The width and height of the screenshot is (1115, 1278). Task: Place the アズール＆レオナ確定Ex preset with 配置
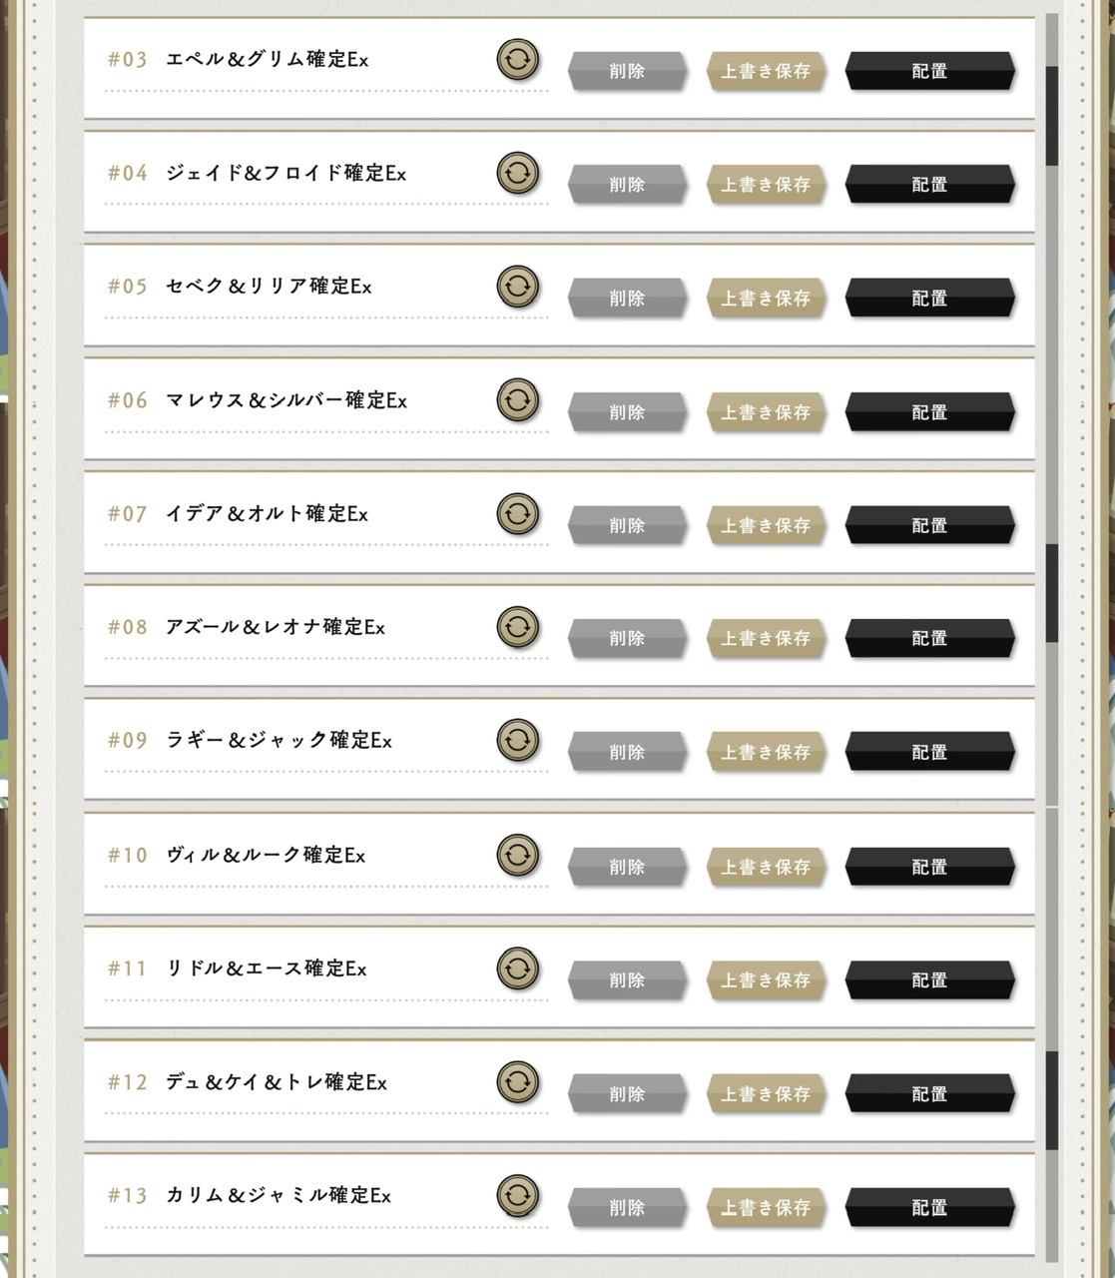[929, 638]
